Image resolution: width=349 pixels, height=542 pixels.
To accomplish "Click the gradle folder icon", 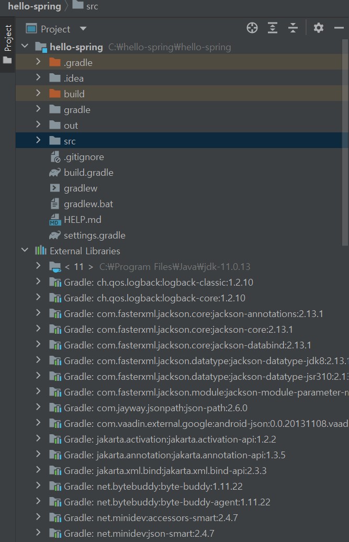I will (x=55, y=109).
